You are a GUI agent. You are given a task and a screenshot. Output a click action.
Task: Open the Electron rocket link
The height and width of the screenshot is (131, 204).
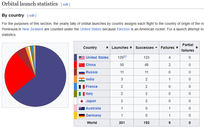point(123,29)
